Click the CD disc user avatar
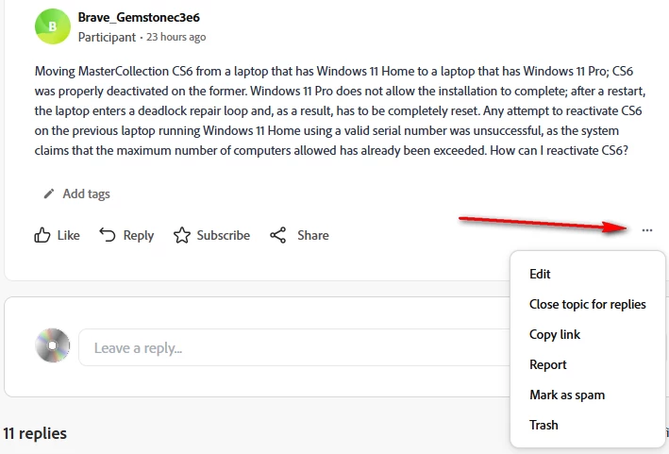This screenshot has width=669, height=454. coord(53,345)
